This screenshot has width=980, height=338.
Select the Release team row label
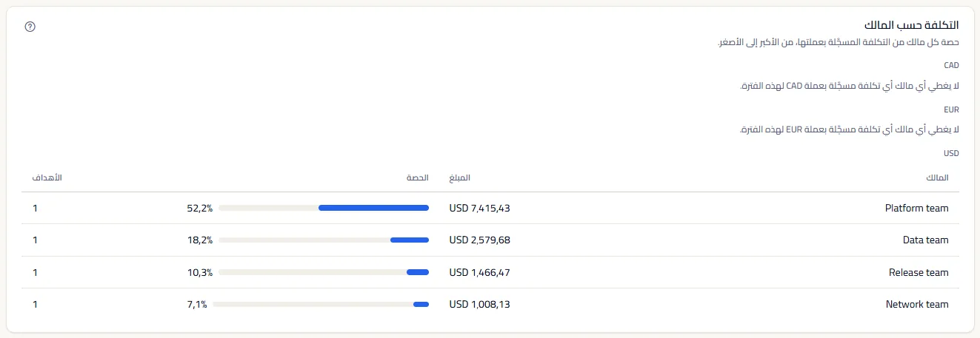[x=919, y=272]
